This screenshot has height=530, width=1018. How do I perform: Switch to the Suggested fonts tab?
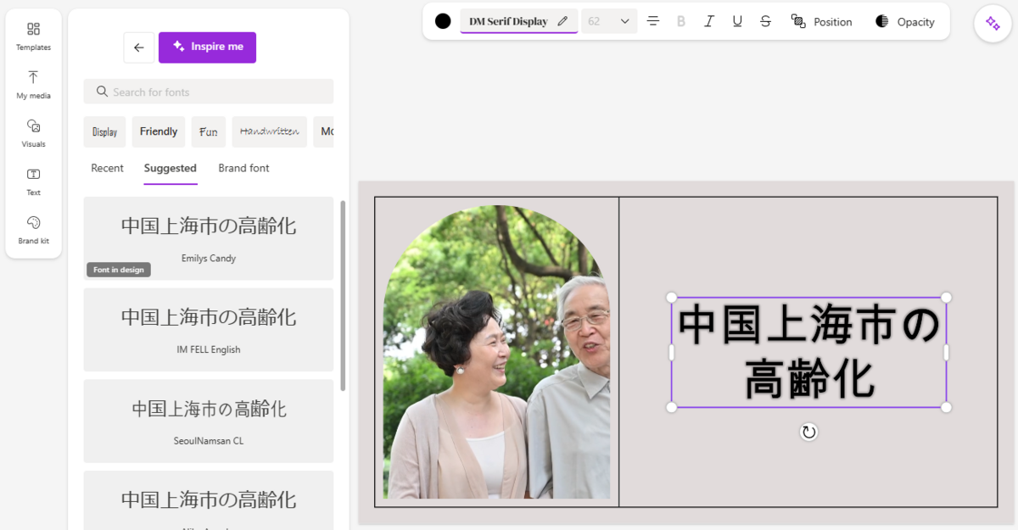click(x=171, y=168)
